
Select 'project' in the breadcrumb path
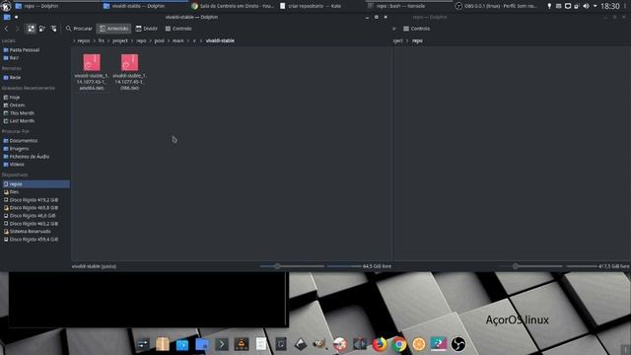tap(120, 40)
